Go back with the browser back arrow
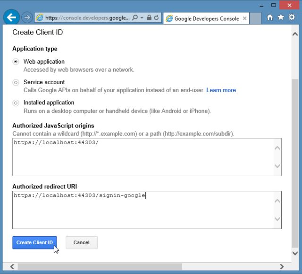This screenshot has width=302, height=274. pyautogui.click(x=11, y=17)
